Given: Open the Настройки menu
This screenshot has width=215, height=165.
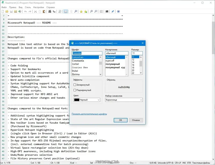Looking at the screenshot, I should [x=38, y=7].
